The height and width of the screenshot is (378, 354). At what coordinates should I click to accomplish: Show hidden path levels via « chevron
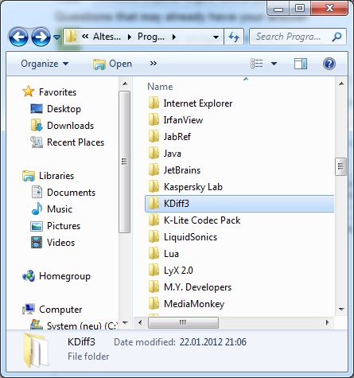[x=85, y=37]
